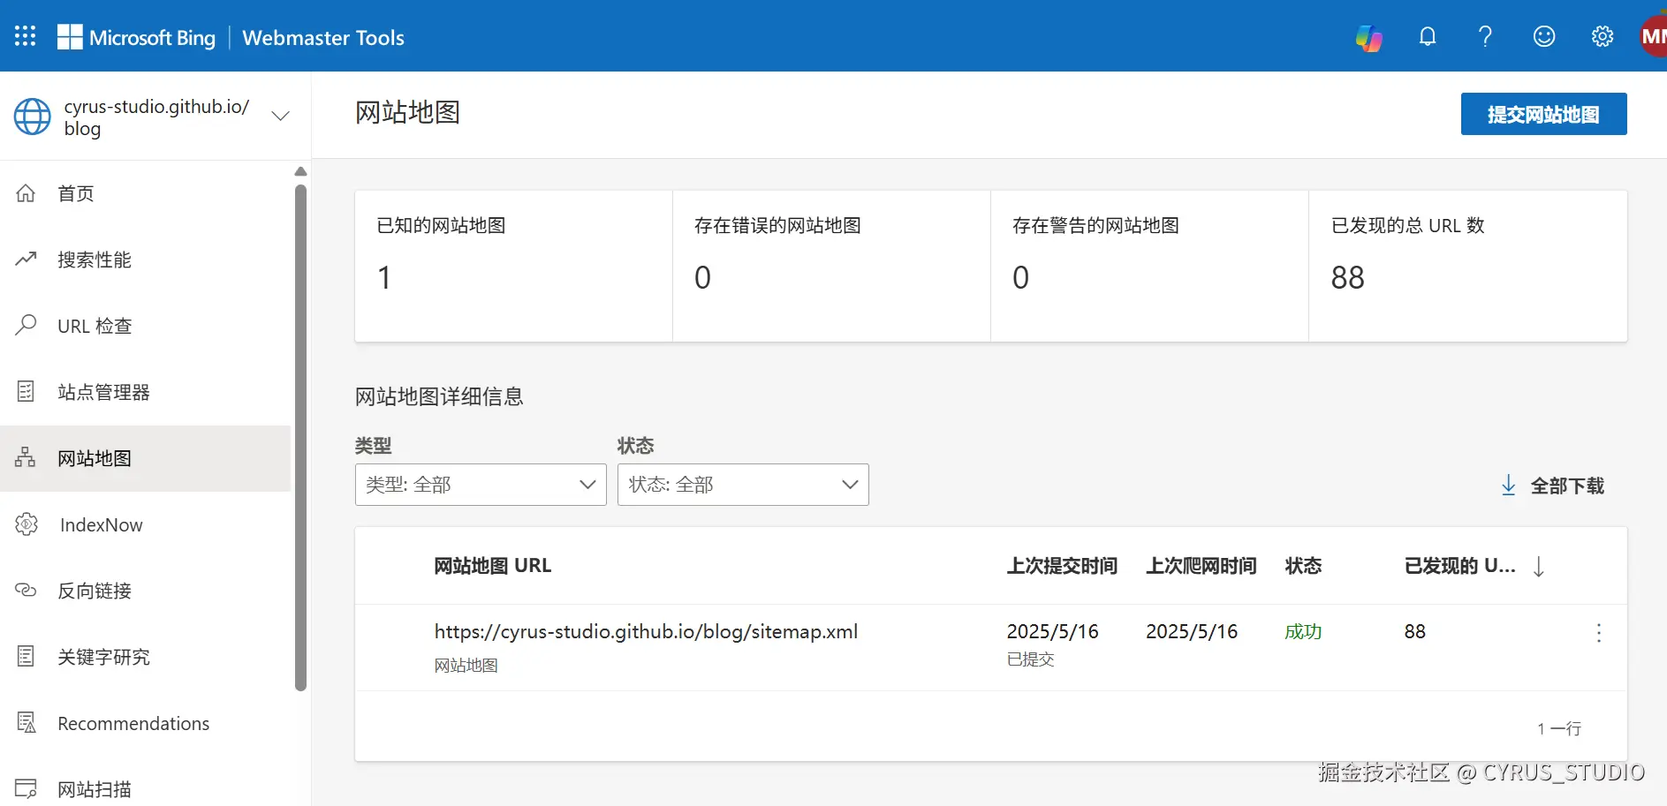Open 网站扫描 in sidebar
The height and width of the screenshot is (806, 1667).
tap(146, 788)
